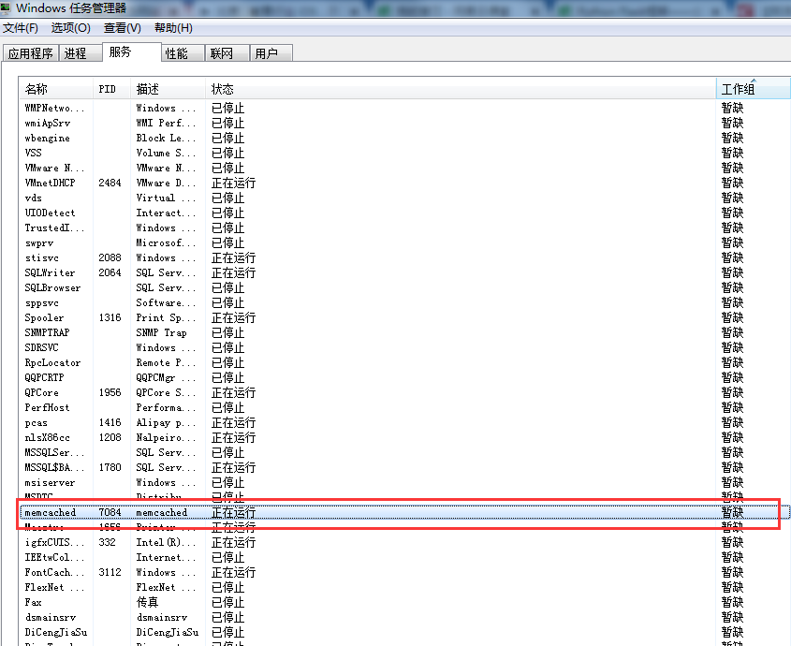Viewport: 791px width, 646px height.
Task: Sort services by the PID column
Action: 108,88
